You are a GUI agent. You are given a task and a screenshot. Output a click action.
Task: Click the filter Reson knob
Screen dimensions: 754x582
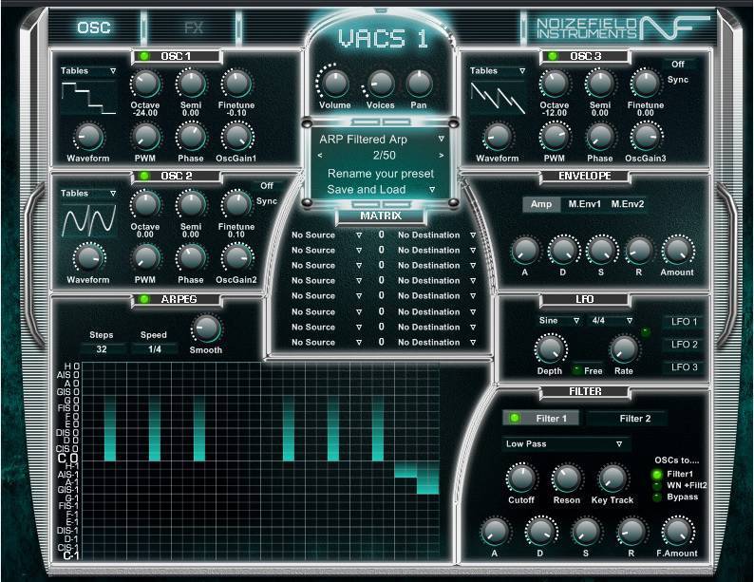click(x=567, y=479)
